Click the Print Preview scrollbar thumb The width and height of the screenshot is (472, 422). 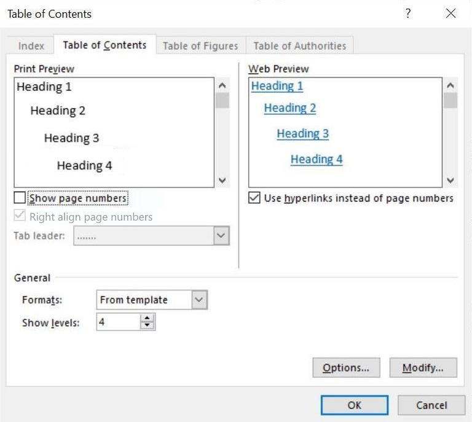pyautogui.click(x=222, y=101)
